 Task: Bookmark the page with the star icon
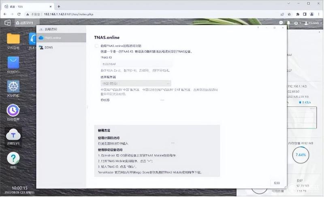click(289, 14)
